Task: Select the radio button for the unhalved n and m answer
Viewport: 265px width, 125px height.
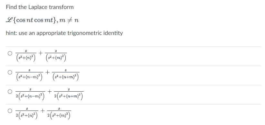Action: point(10,53)
